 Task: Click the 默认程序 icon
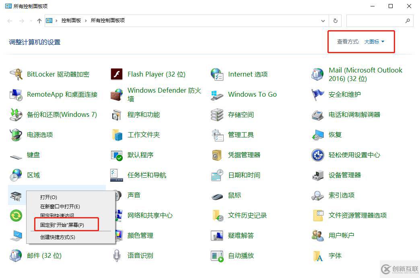tap(117, 155)
